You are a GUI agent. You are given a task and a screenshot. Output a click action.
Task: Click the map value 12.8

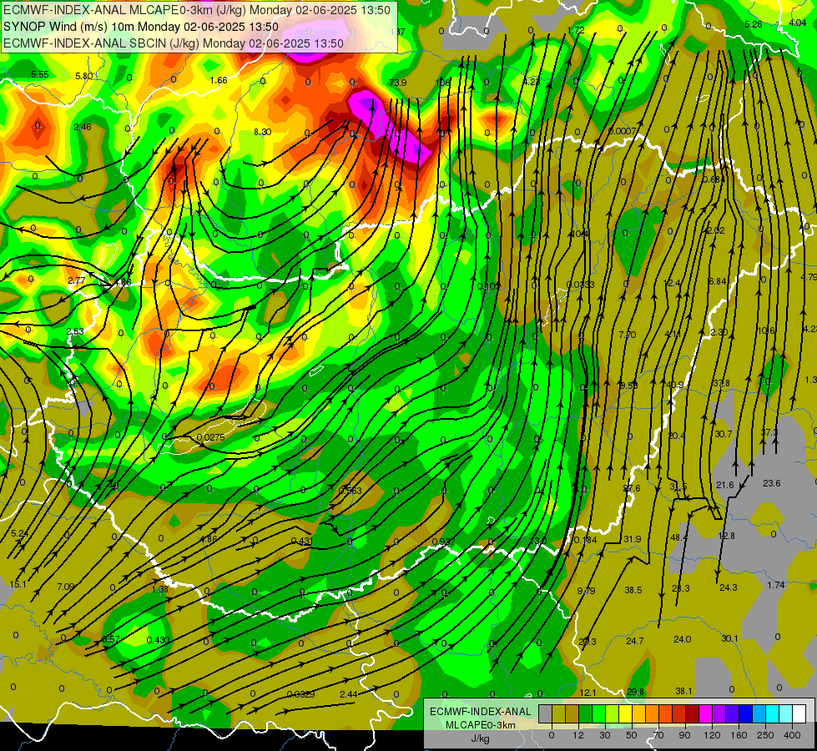pos(726,536)
